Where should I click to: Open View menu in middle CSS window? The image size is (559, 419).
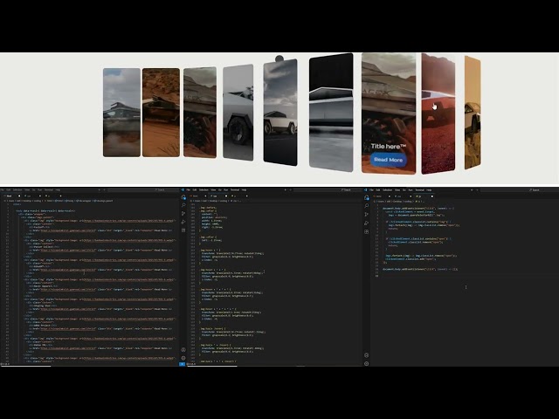coord(213,190)
